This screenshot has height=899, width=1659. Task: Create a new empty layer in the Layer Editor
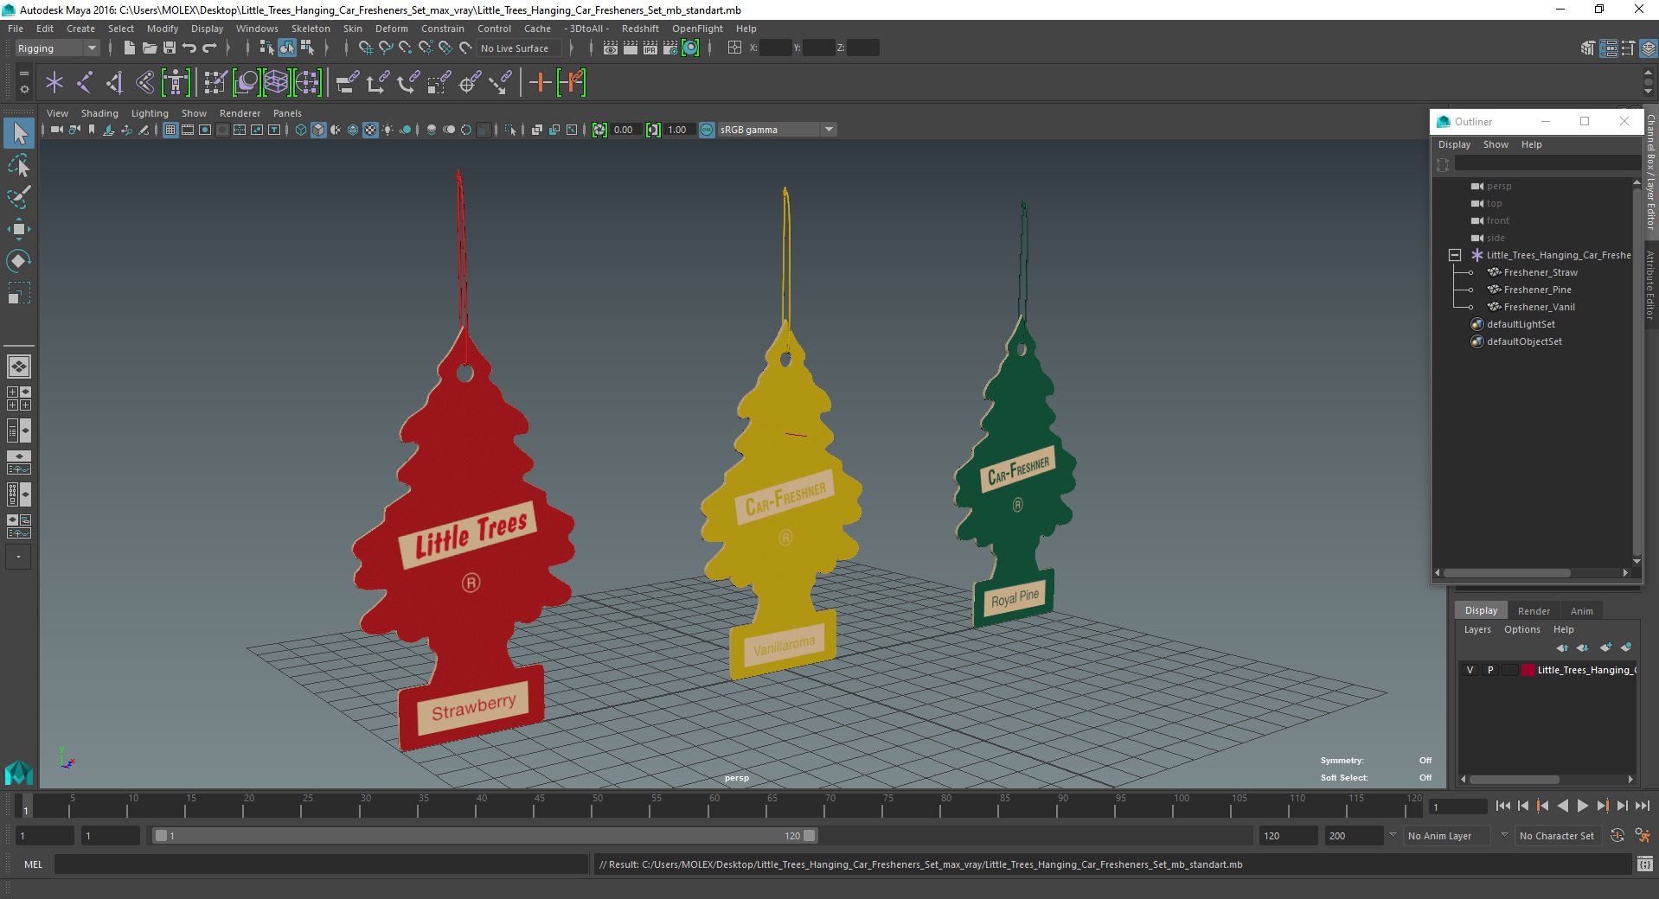[x=1605, y=647]
